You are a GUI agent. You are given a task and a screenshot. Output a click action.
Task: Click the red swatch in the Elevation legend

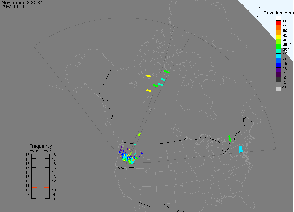279,23
